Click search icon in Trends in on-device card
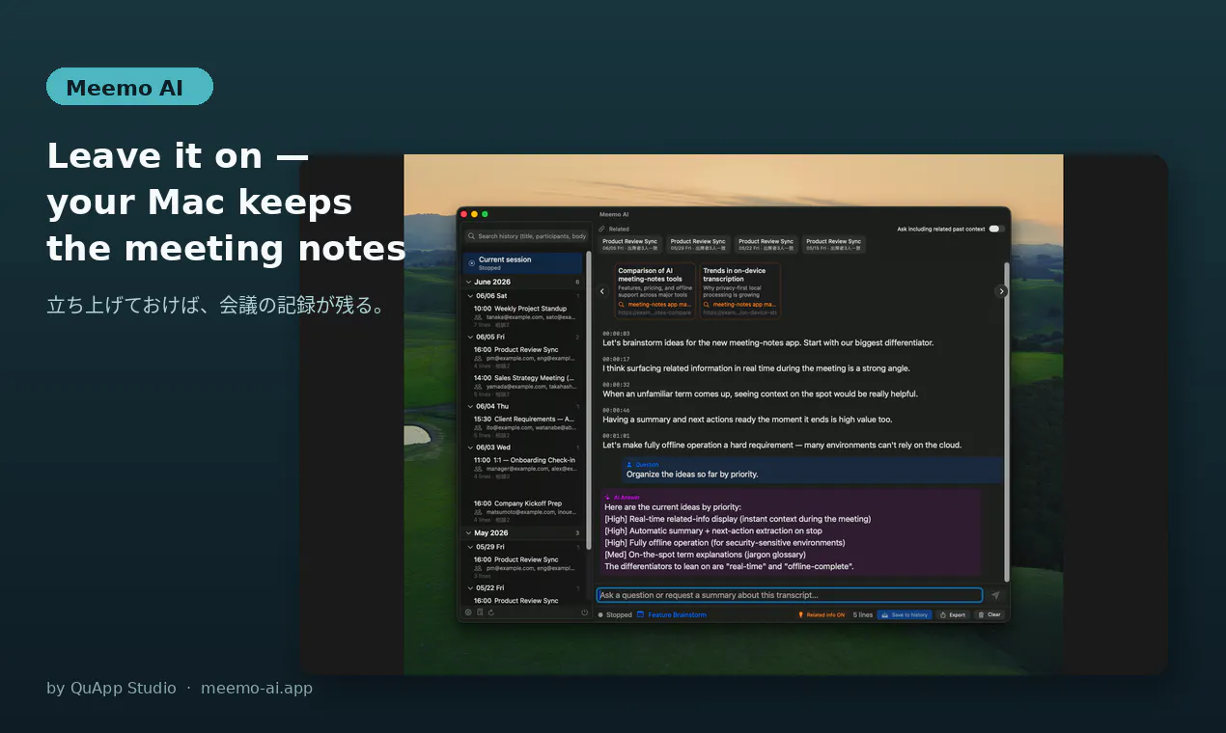The width and height of the screenshot is (1226, 733). tap(707, 304)
